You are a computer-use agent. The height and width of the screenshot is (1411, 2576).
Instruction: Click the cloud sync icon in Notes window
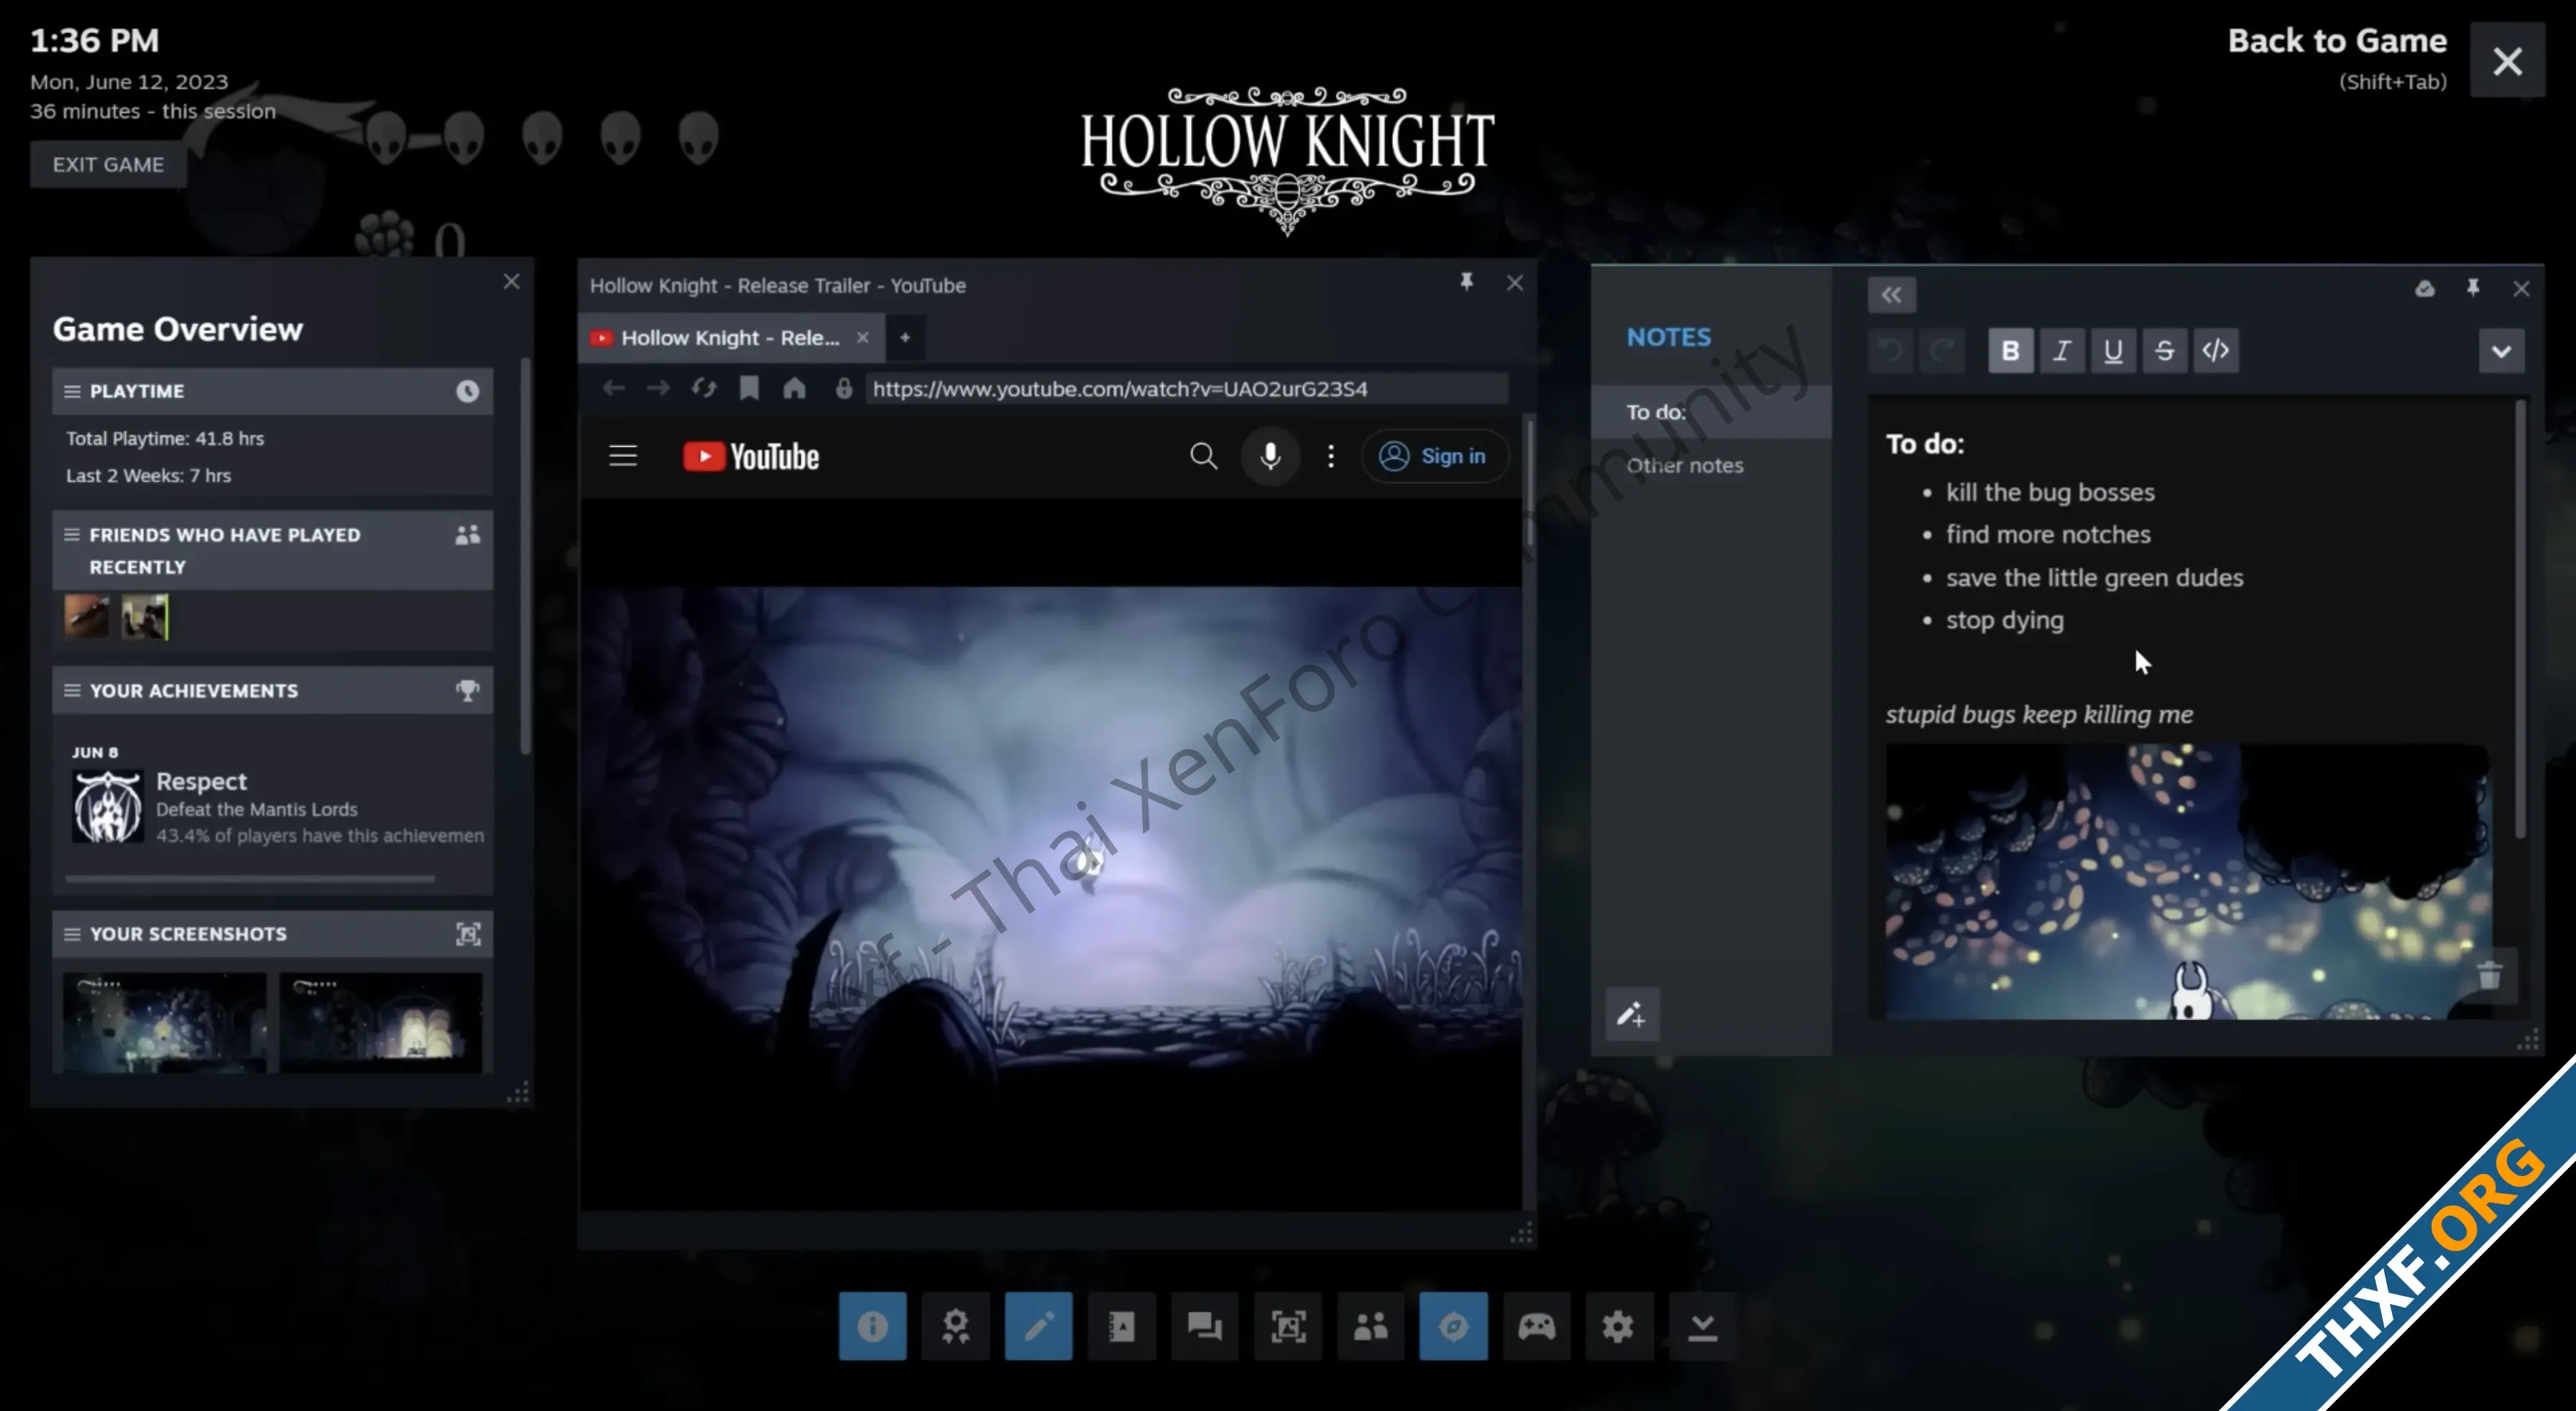click(2425, 289)
